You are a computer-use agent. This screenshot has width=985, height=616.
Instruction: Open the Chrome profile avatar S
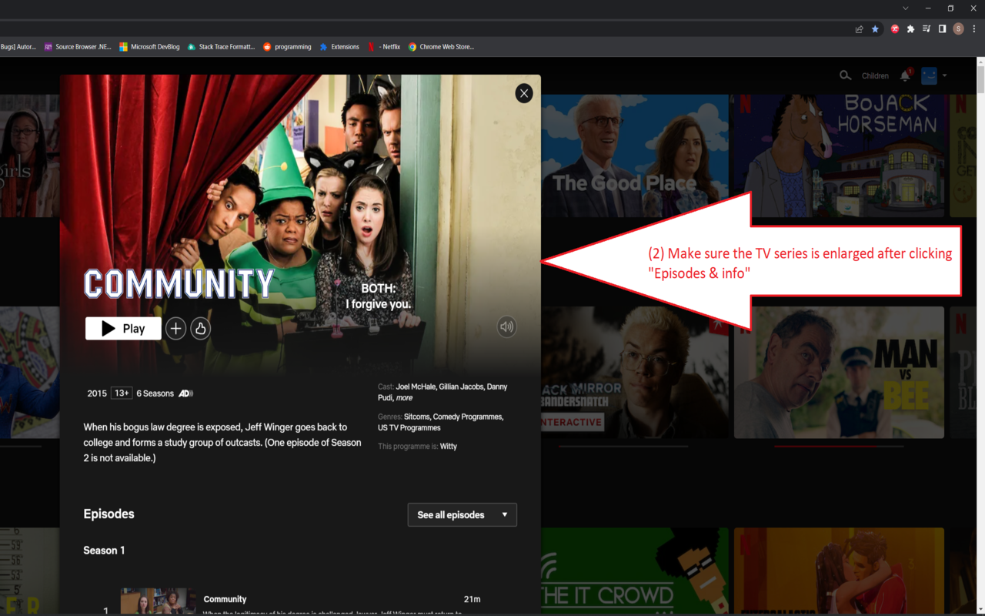(958, 29)
